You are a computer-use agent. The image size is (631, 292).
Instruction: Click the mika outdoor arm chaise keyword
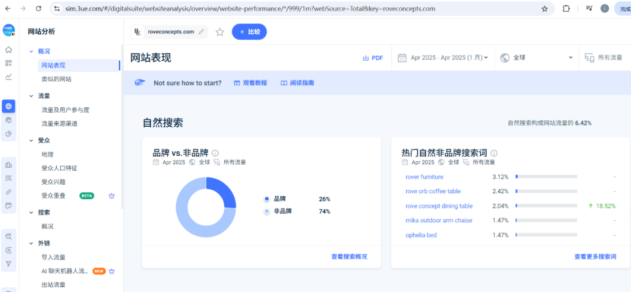pyautogui.click(x=439, y=220)
